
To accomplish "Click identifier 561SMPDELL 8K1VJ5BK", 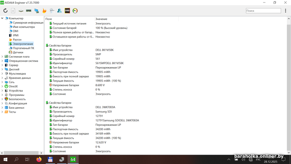I will [109, 63].
